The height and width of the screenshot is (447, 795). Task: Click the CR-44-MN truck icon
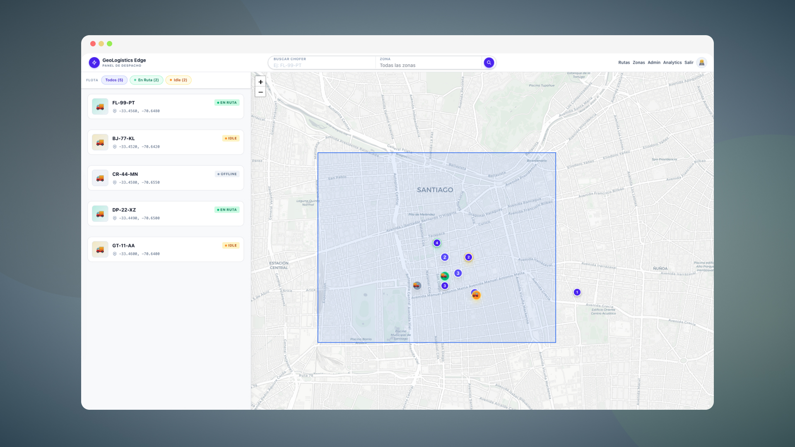coord(100,178)
